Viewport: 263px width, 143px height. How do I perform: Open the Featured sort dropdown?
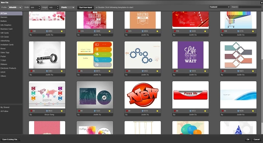(x=219, y=7)
